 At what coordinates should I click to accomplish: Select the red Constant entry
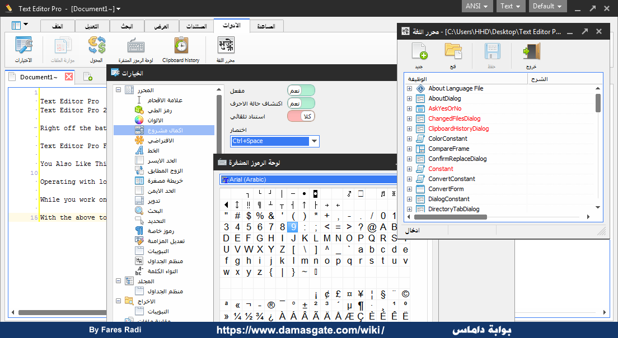coord(441,169)
